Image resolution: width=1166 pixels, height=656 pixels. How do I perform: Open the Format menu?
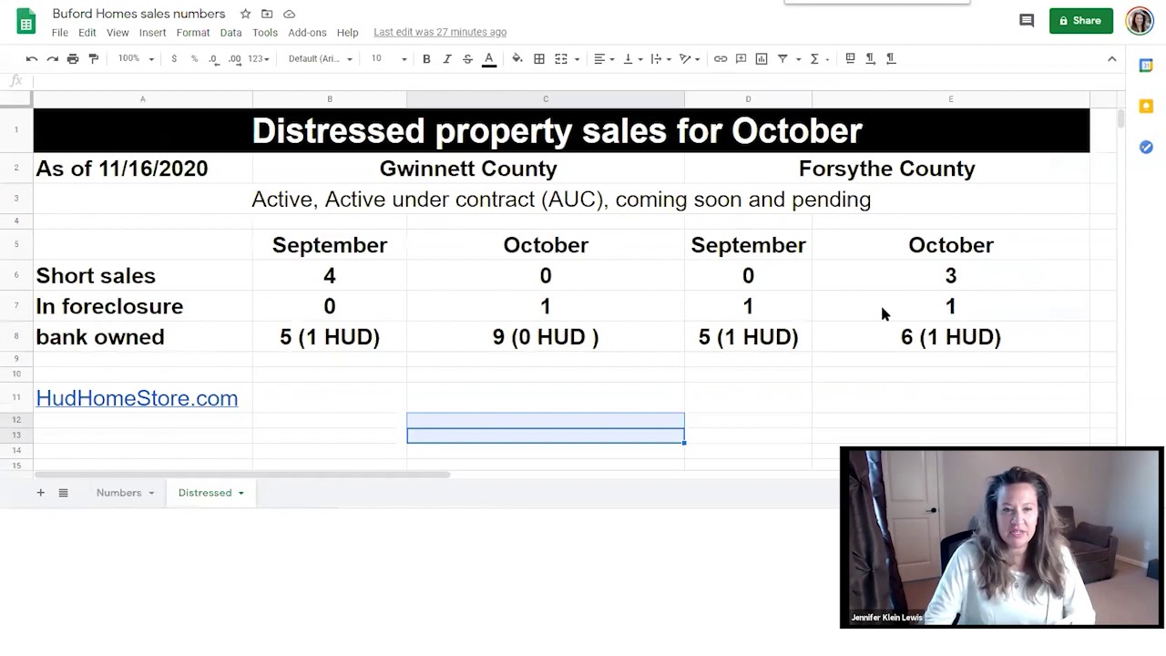pyautogui.click(x=193, y=32)
